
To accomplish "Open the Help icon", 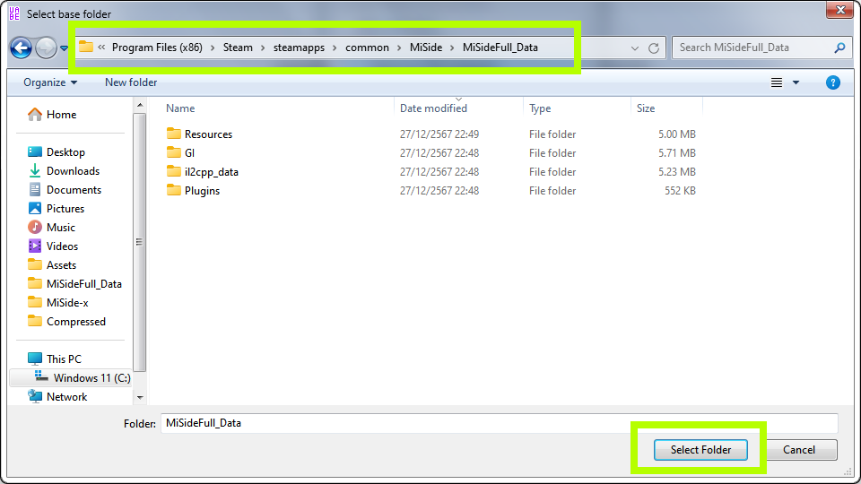I will [x=832, y=82].
